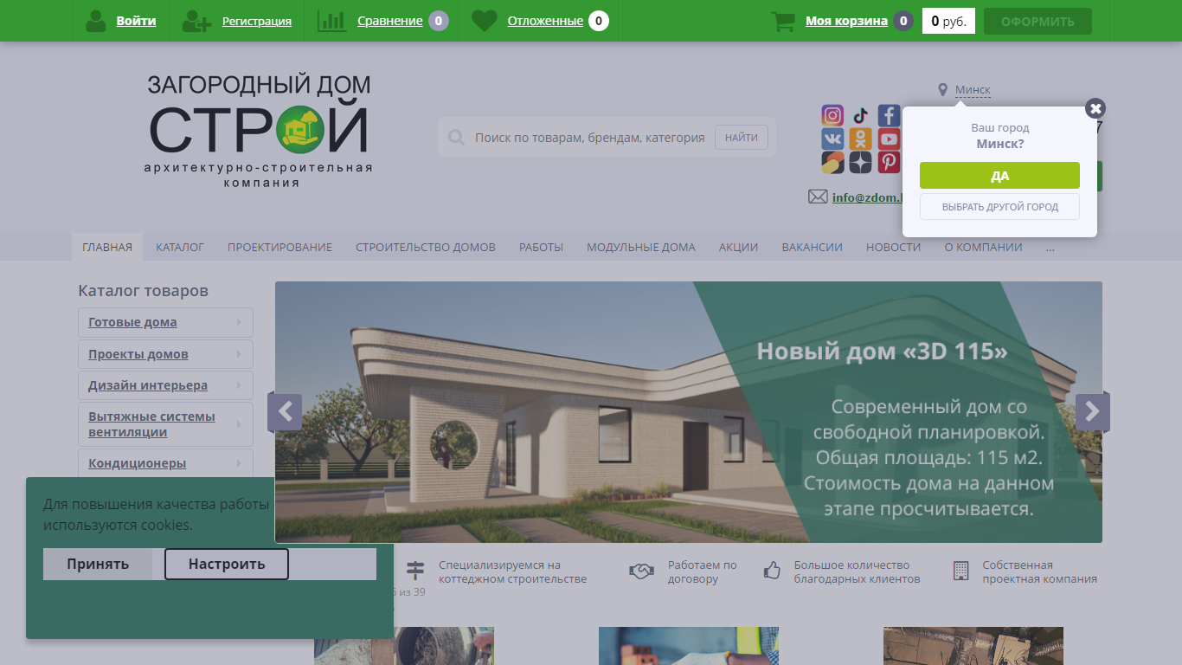
Task: Open the Акции menu item
Action: 738,247
